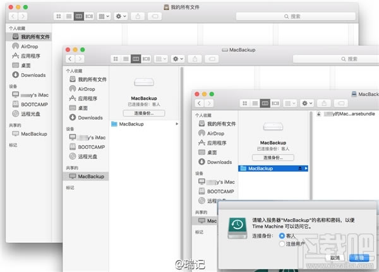The height and width of the screenshot is (272, 379).
Task: Switch to list view in back window
Action: click(69, 16)
